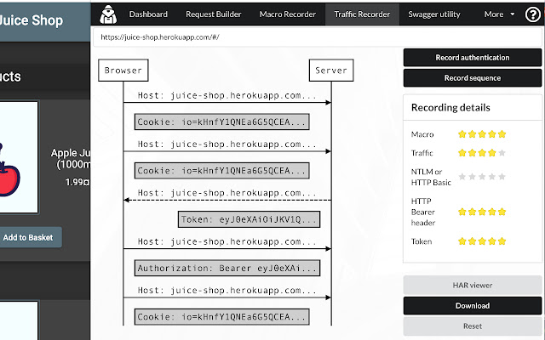Screen dimensions: 545x340
Task: Expand the More dropdown menu
Action: (499, 14)
